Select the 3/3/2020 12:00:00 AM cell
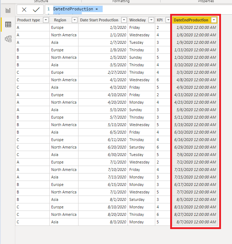The height and width of the screenshot is (244, 232). point(195,72)
